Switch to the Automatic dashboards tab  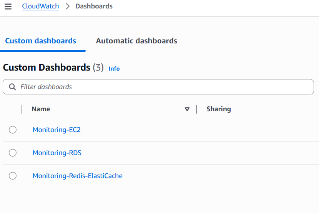click(x=136, y=41)
